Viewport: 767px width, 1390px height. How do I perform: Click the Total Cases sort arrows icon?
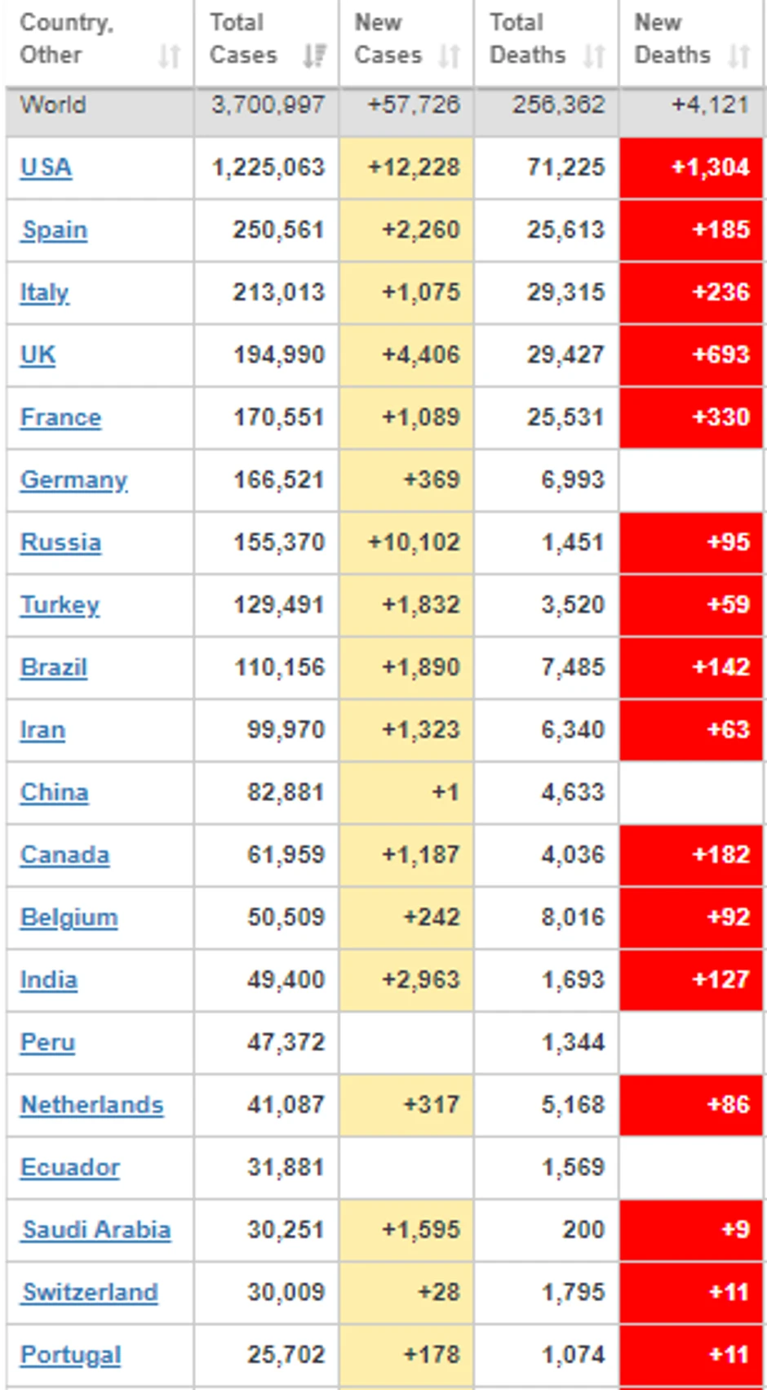(x=314, y=56)
